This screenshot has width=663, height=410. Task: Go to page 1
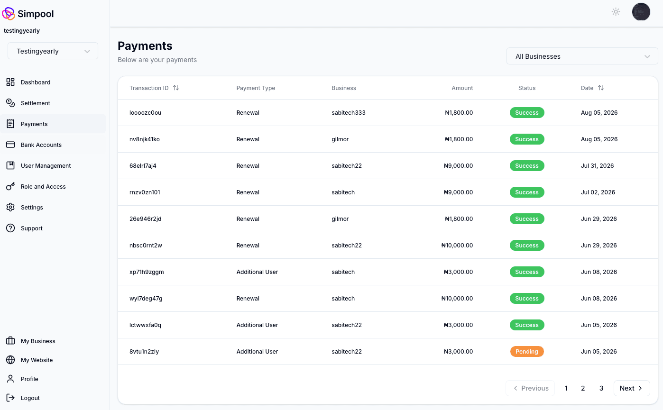click(x=566, y=388)
